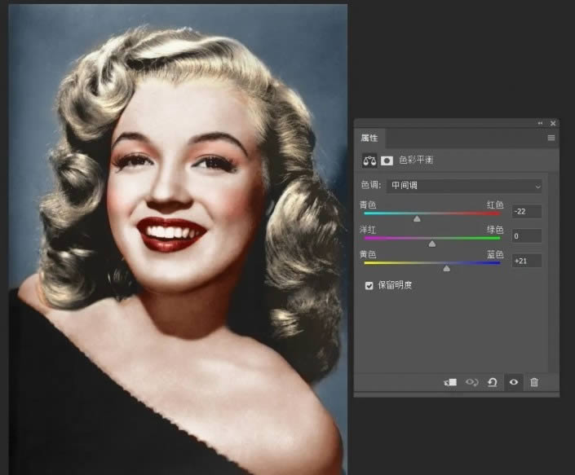Delete this adjustment layer with trash icon
This screenshot has height=475, width=575.
(x=534, y=382)
